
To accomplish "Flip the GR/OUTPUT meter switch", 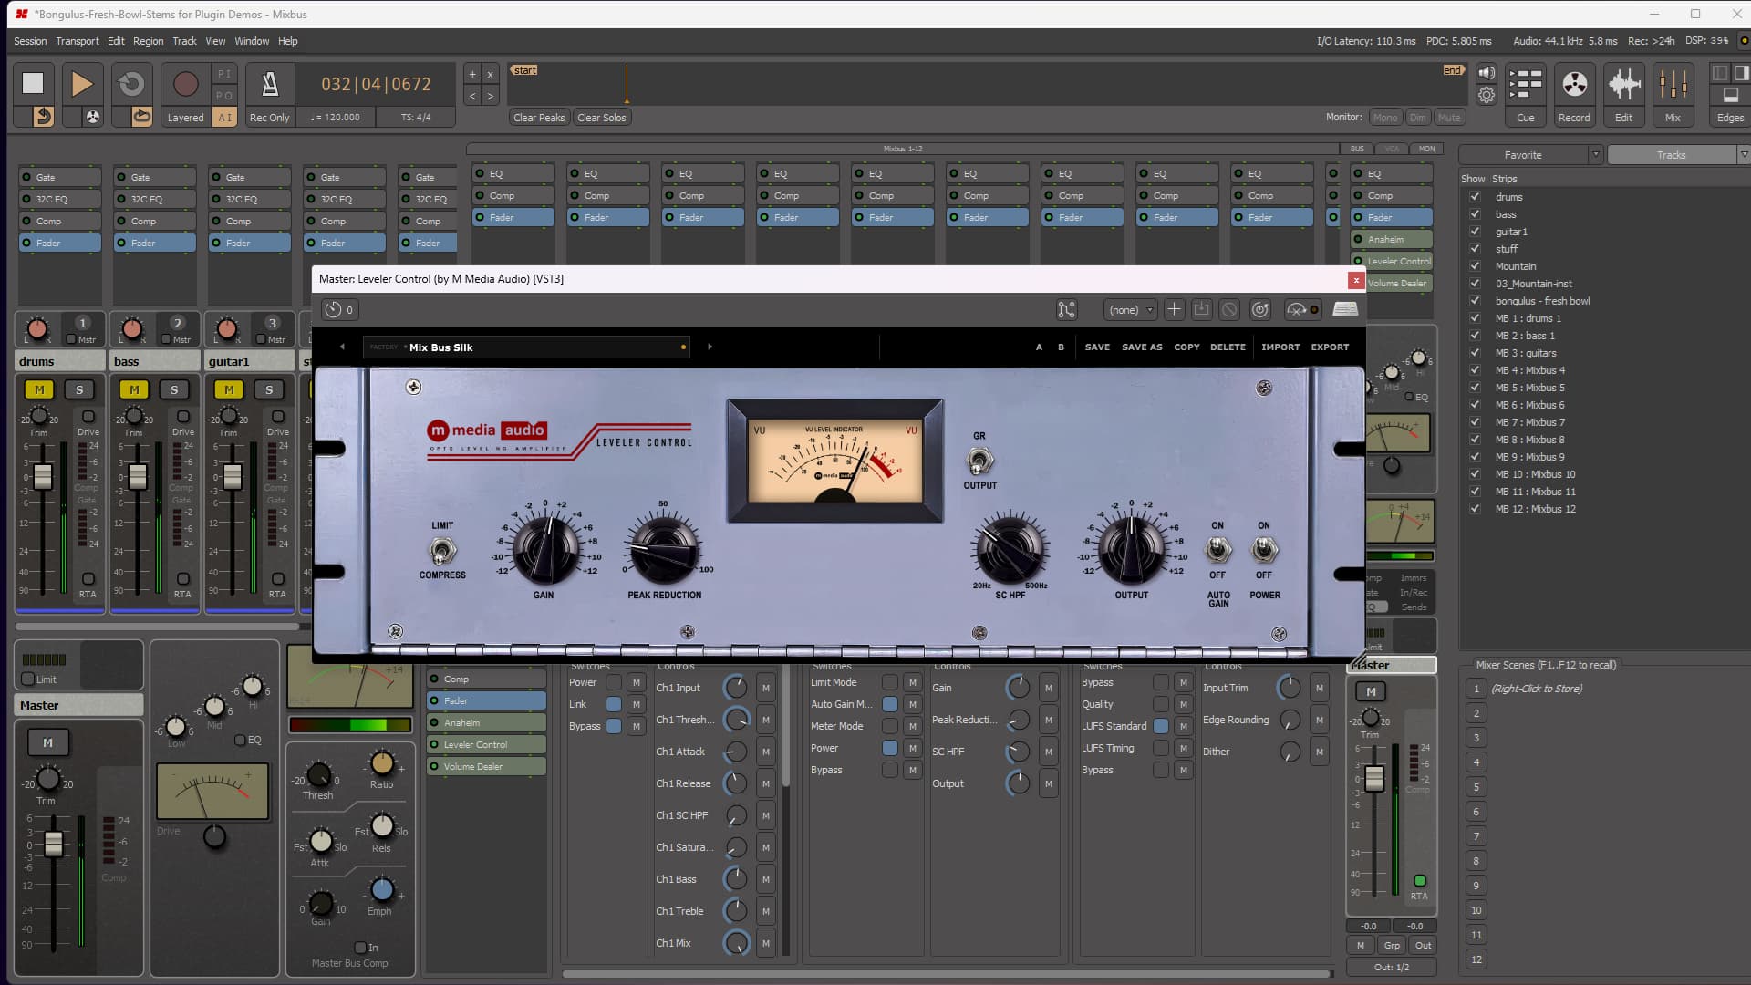I will (979, 461).
